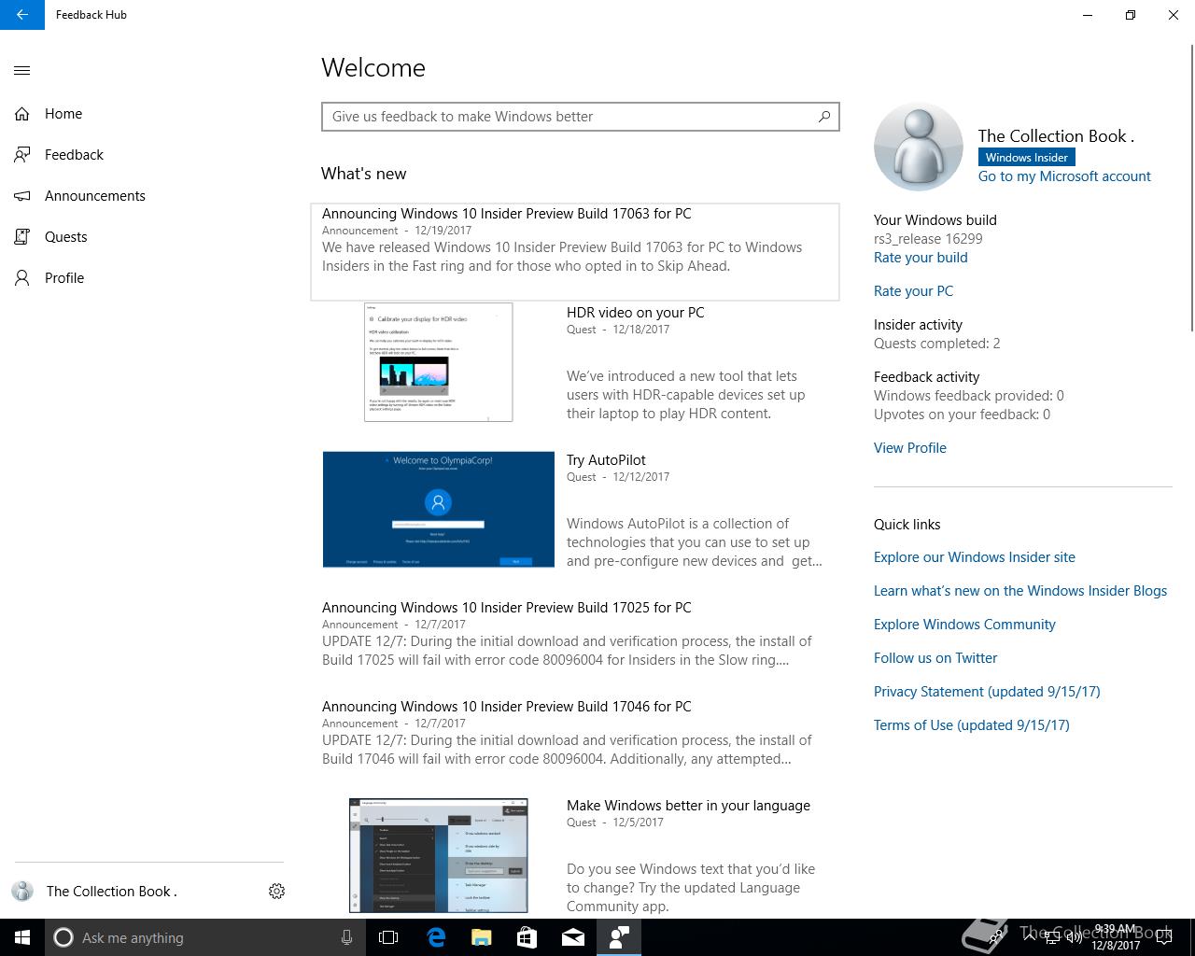Screen dimensions: 1195x956
Task: Open Build 17063 announcement
Action: pos(575,251)
